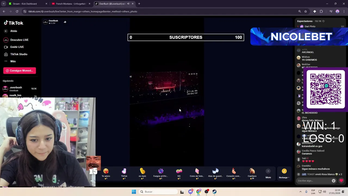Bookmark this page with star
Image resolution: width=348 pixels, height=196 pixels.
pos(306,11)
